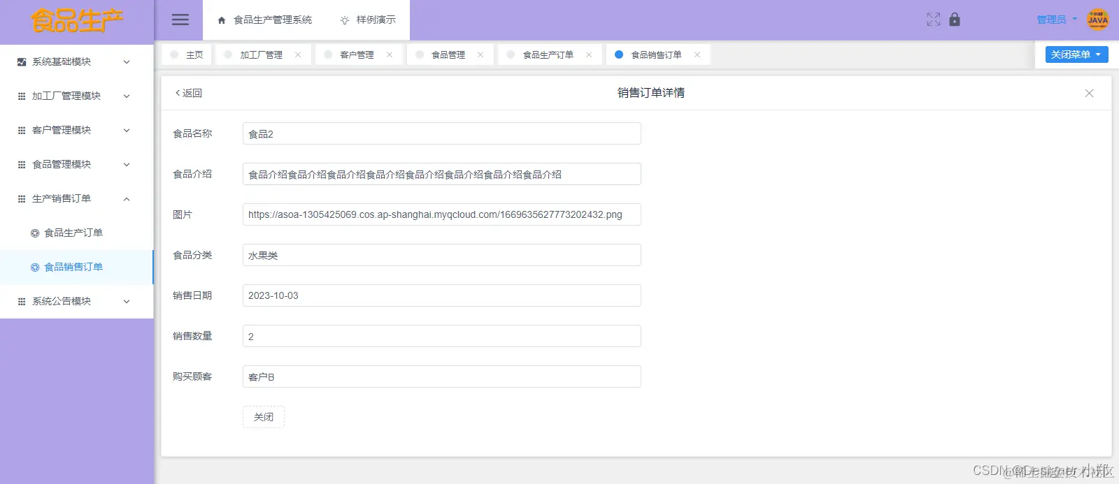Click the icon beside 食品生产订单 submenu

35,233
